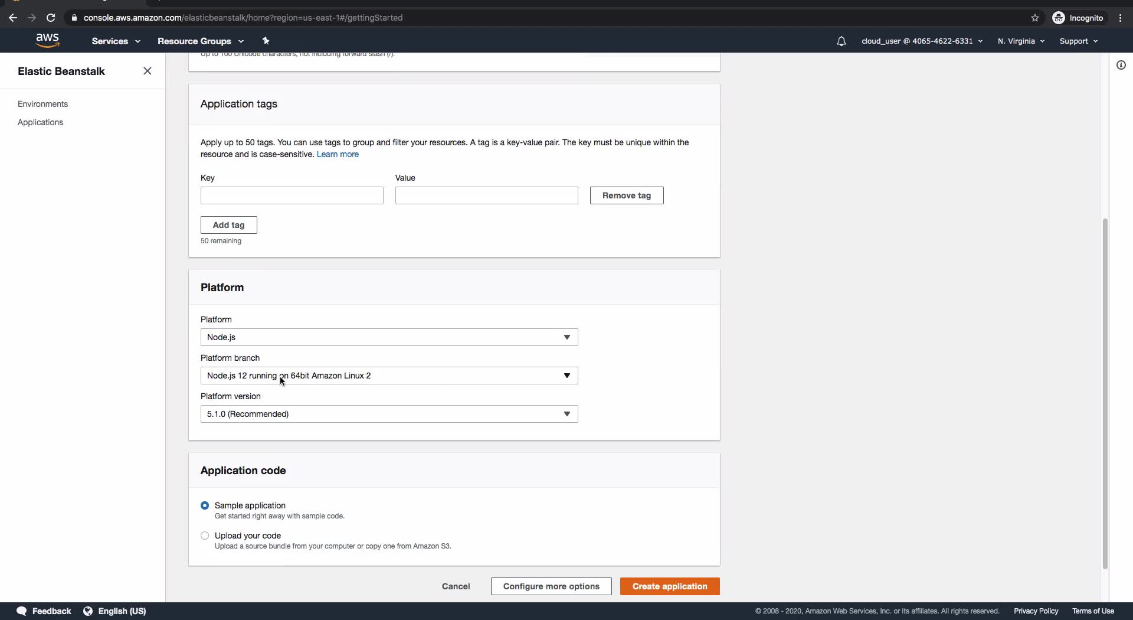1133x620 pixels.
Task: Click the page vertical scrollbar thumb
Action: pos(1105,394)
